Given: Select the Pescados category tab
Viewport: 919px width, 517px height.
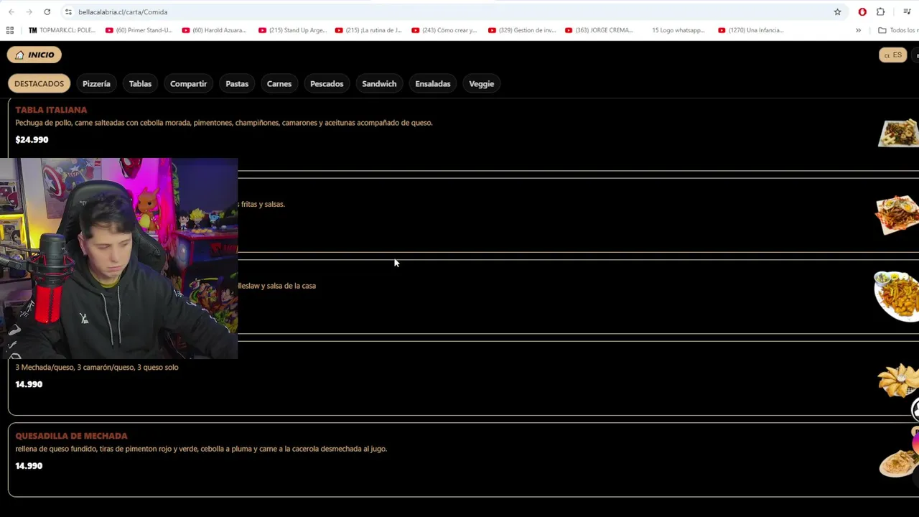Looking at the screenshot, I should [x=327, y=84].
